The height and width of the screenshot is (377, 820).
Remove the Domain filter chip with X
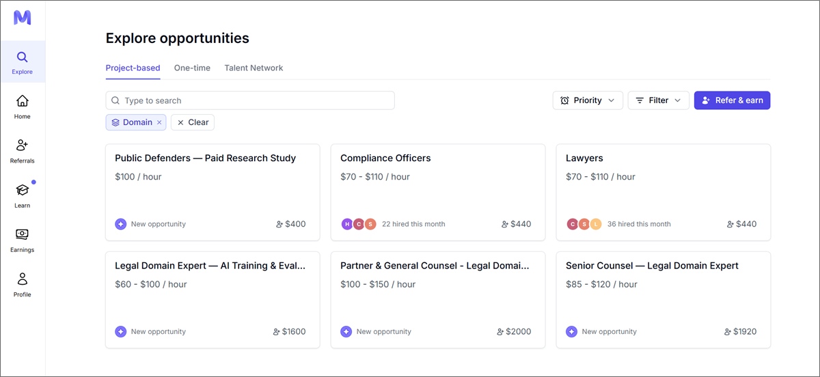click(159, 122)
